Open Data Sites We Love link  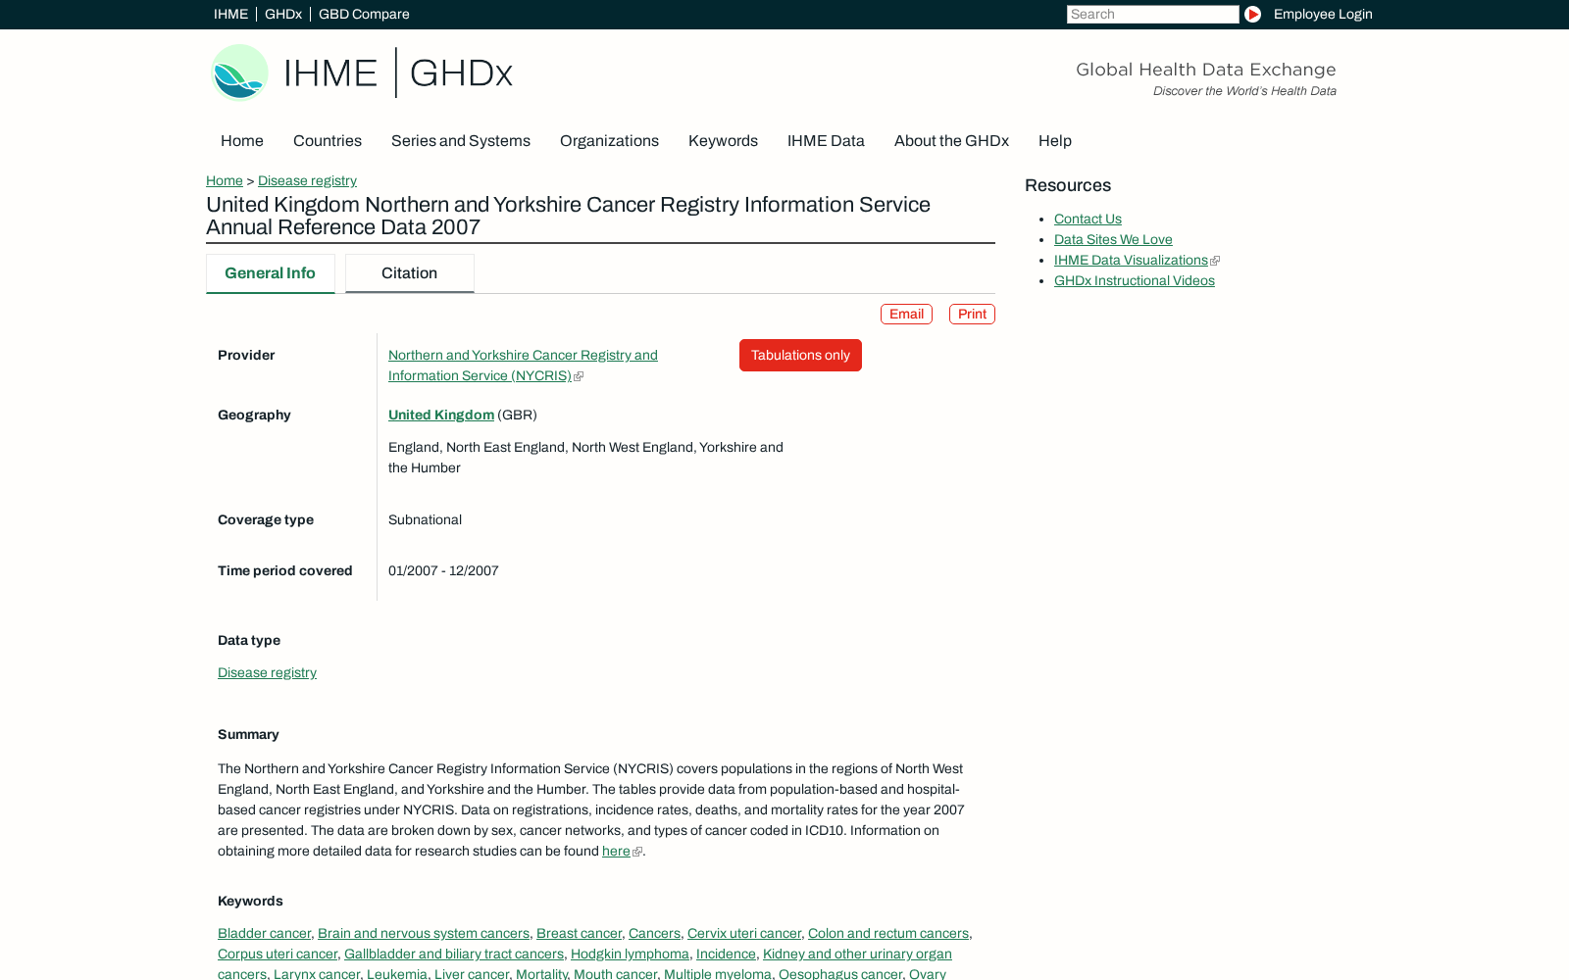pos(1113,239)
